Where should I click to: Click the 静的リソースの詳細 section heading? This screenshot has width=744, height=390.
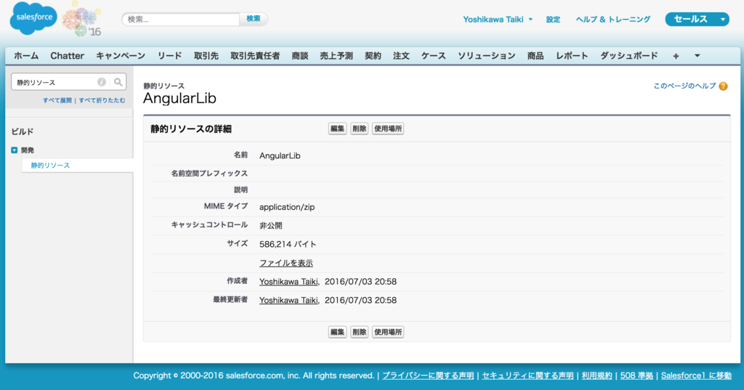point(191,129)
